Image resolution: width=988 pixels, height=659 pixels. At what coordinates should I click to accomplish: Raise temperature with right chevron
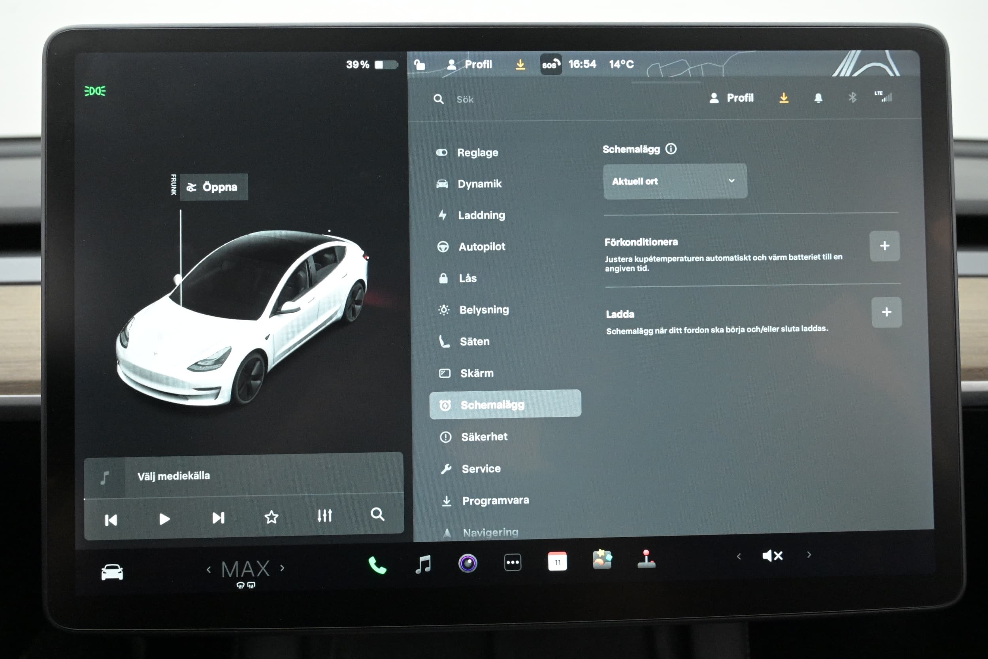click(282, 568)
